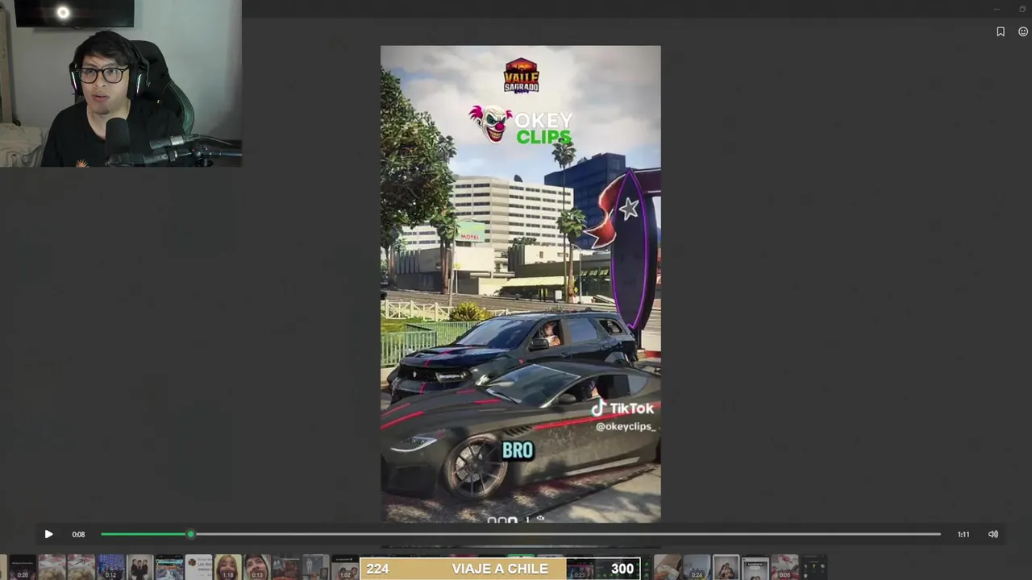Click the VIAJE A CHILE goal bar

click(500, 569)
